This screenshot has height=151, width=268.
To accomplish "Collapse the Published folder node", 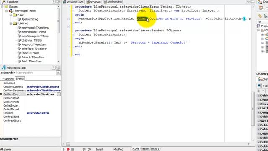I will [x=10, y=23].
